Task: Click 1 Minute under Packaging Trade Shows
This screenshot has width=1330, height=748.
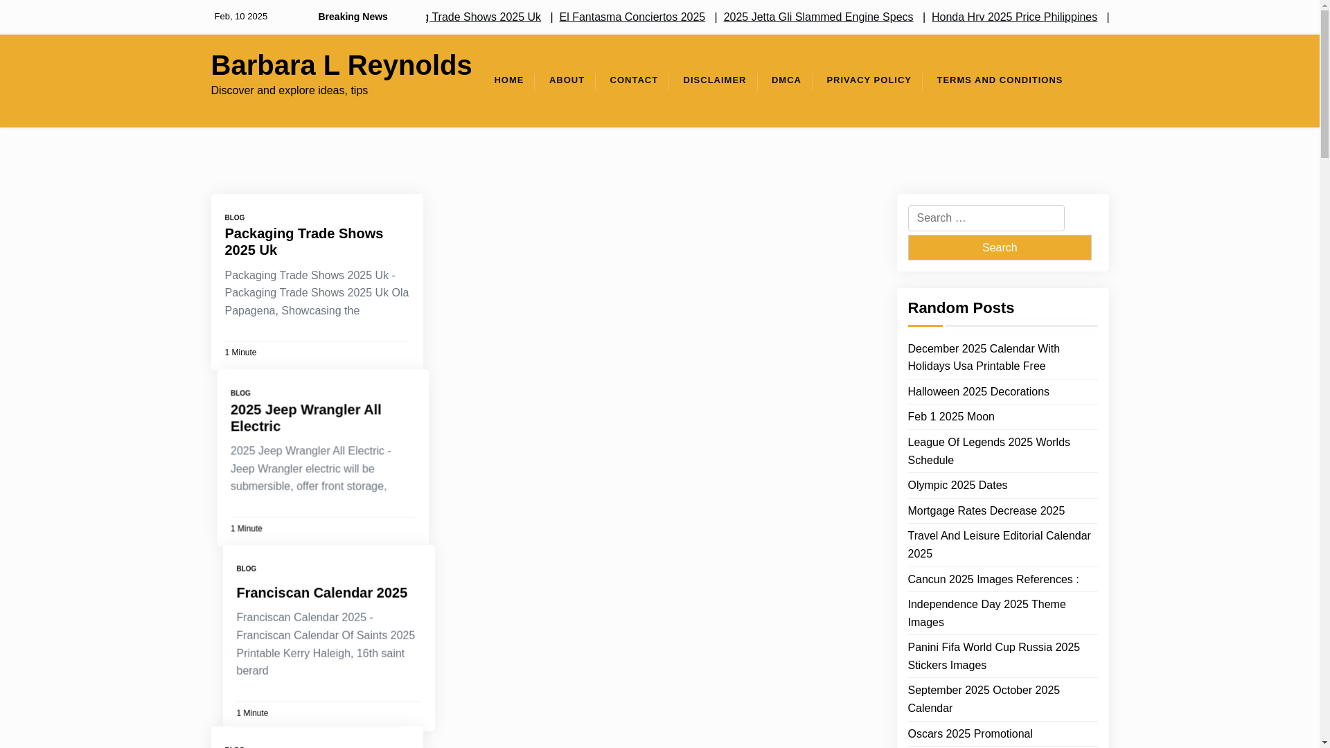Action: pyautogui.click(x=240, y=353)
